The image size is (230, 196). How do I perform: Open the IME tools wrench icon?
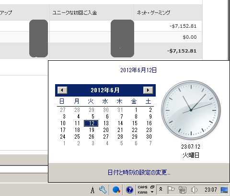(x=103, y=190)
